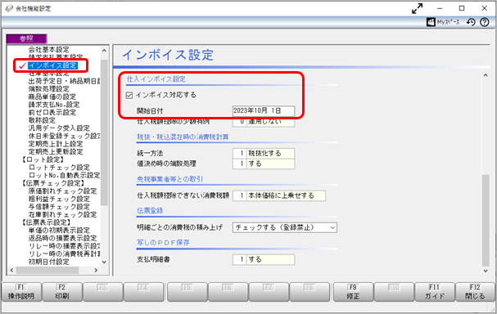Open the 明細ごとの消費税の積み上げ dropdown
Viewport: 497px width, 314px height.
(285, 227)
